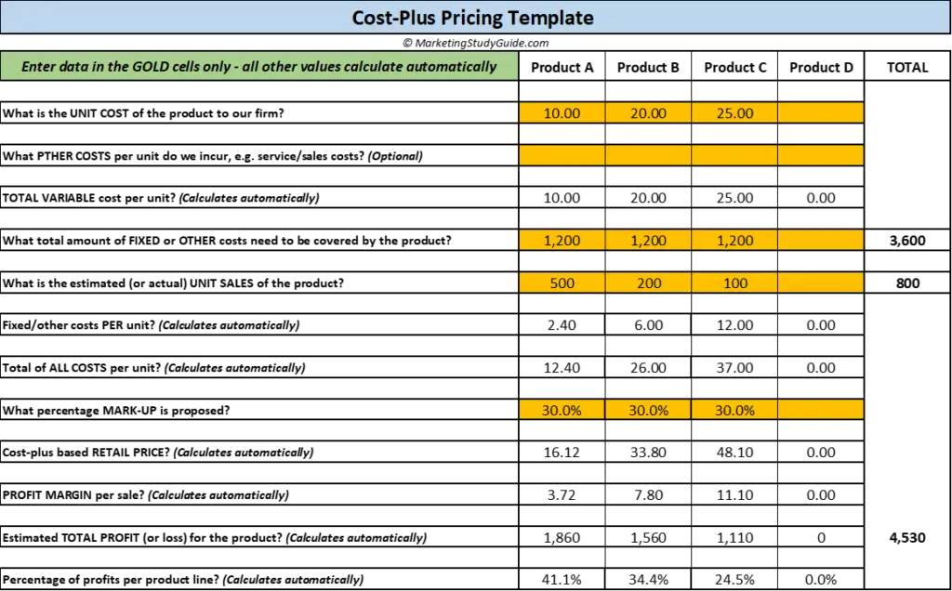Click profit margin value 3.72
Screen dimensions: 952x591
click(x=562, y=494)
